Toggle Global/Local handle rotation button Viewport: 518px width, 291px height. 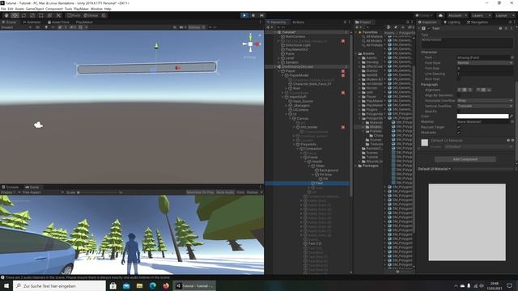pyautogui.click(x=91, y=15)
